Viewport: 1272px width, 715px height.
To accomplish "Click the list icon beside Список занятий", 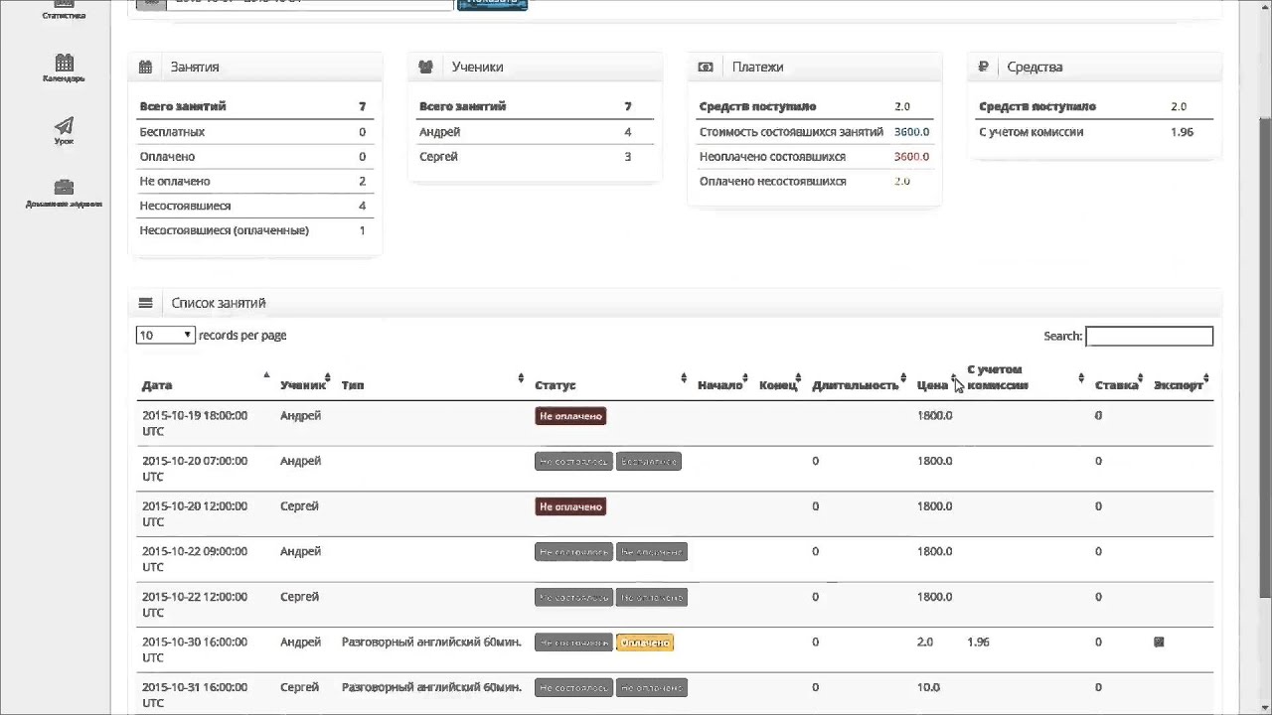I will click(x=146, y=303).
